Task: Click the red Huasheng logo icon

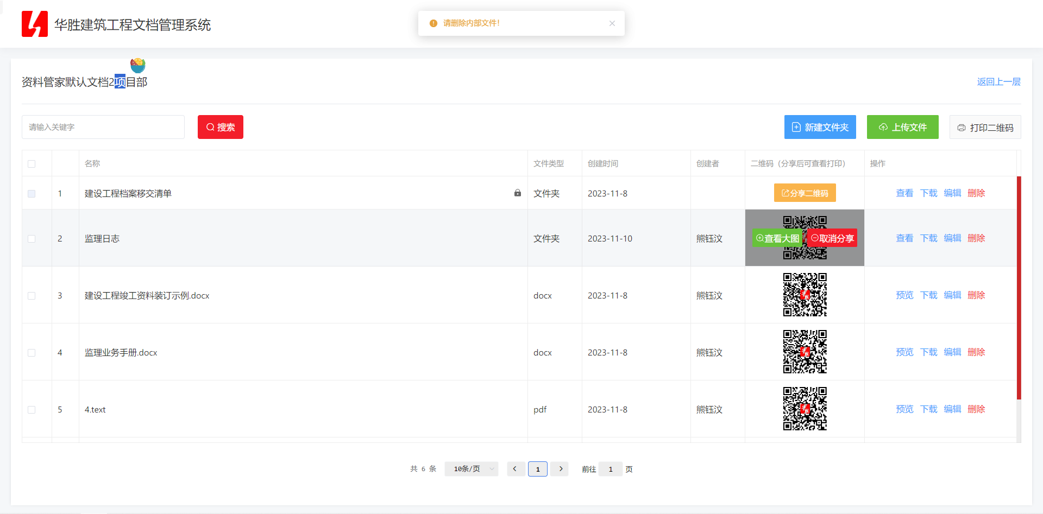Action: (x=35, y=24)
